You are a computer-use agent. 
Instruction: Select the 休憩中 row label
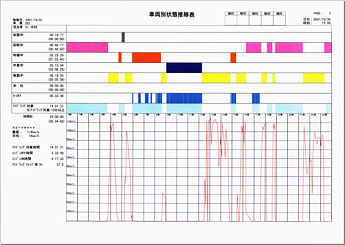point(18,35)
